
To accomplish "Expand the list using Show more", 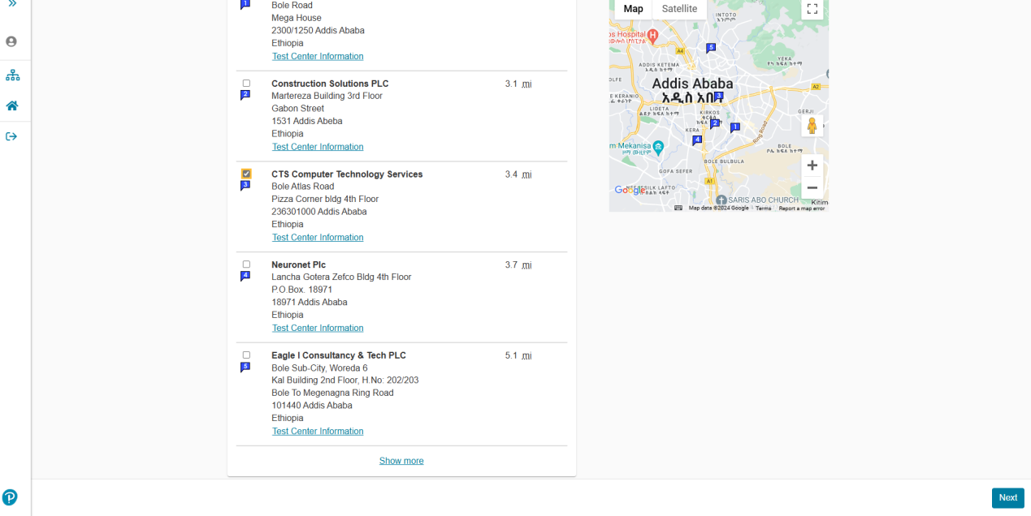I will 401,460.
